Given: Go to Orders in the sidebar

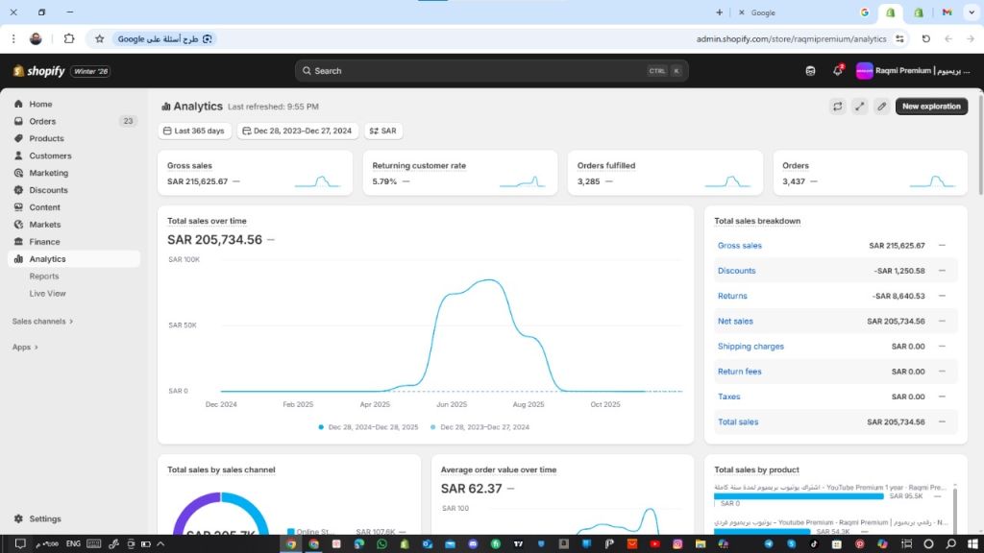Looking at the screenshot, I should (42, 121).
